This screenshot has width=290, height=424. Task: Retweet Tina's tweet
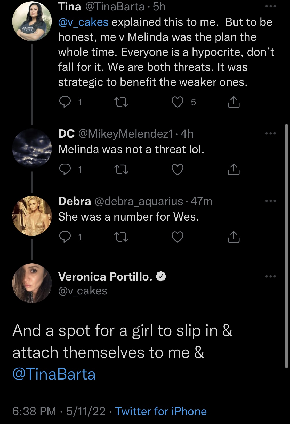click(x=121, y=102)
